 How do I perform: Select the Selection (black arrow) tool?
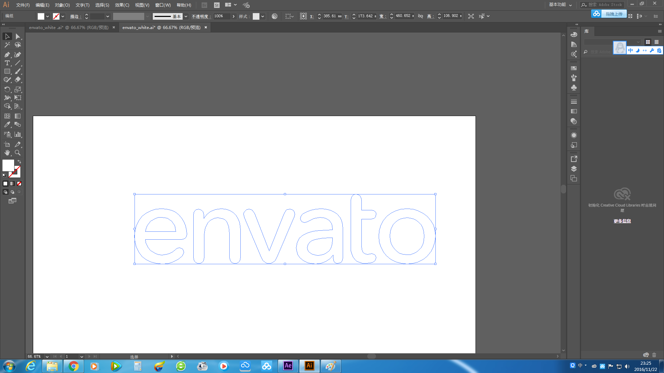tap(7, 36)
